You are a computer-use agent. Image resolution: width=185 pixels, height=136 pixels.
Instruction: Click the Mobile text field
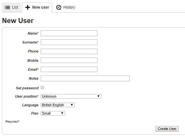[x=69, y=60]
